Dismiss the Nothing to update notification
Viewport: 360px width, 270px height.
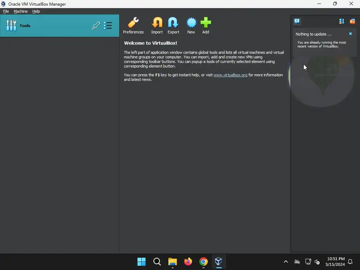pos(351,34)
